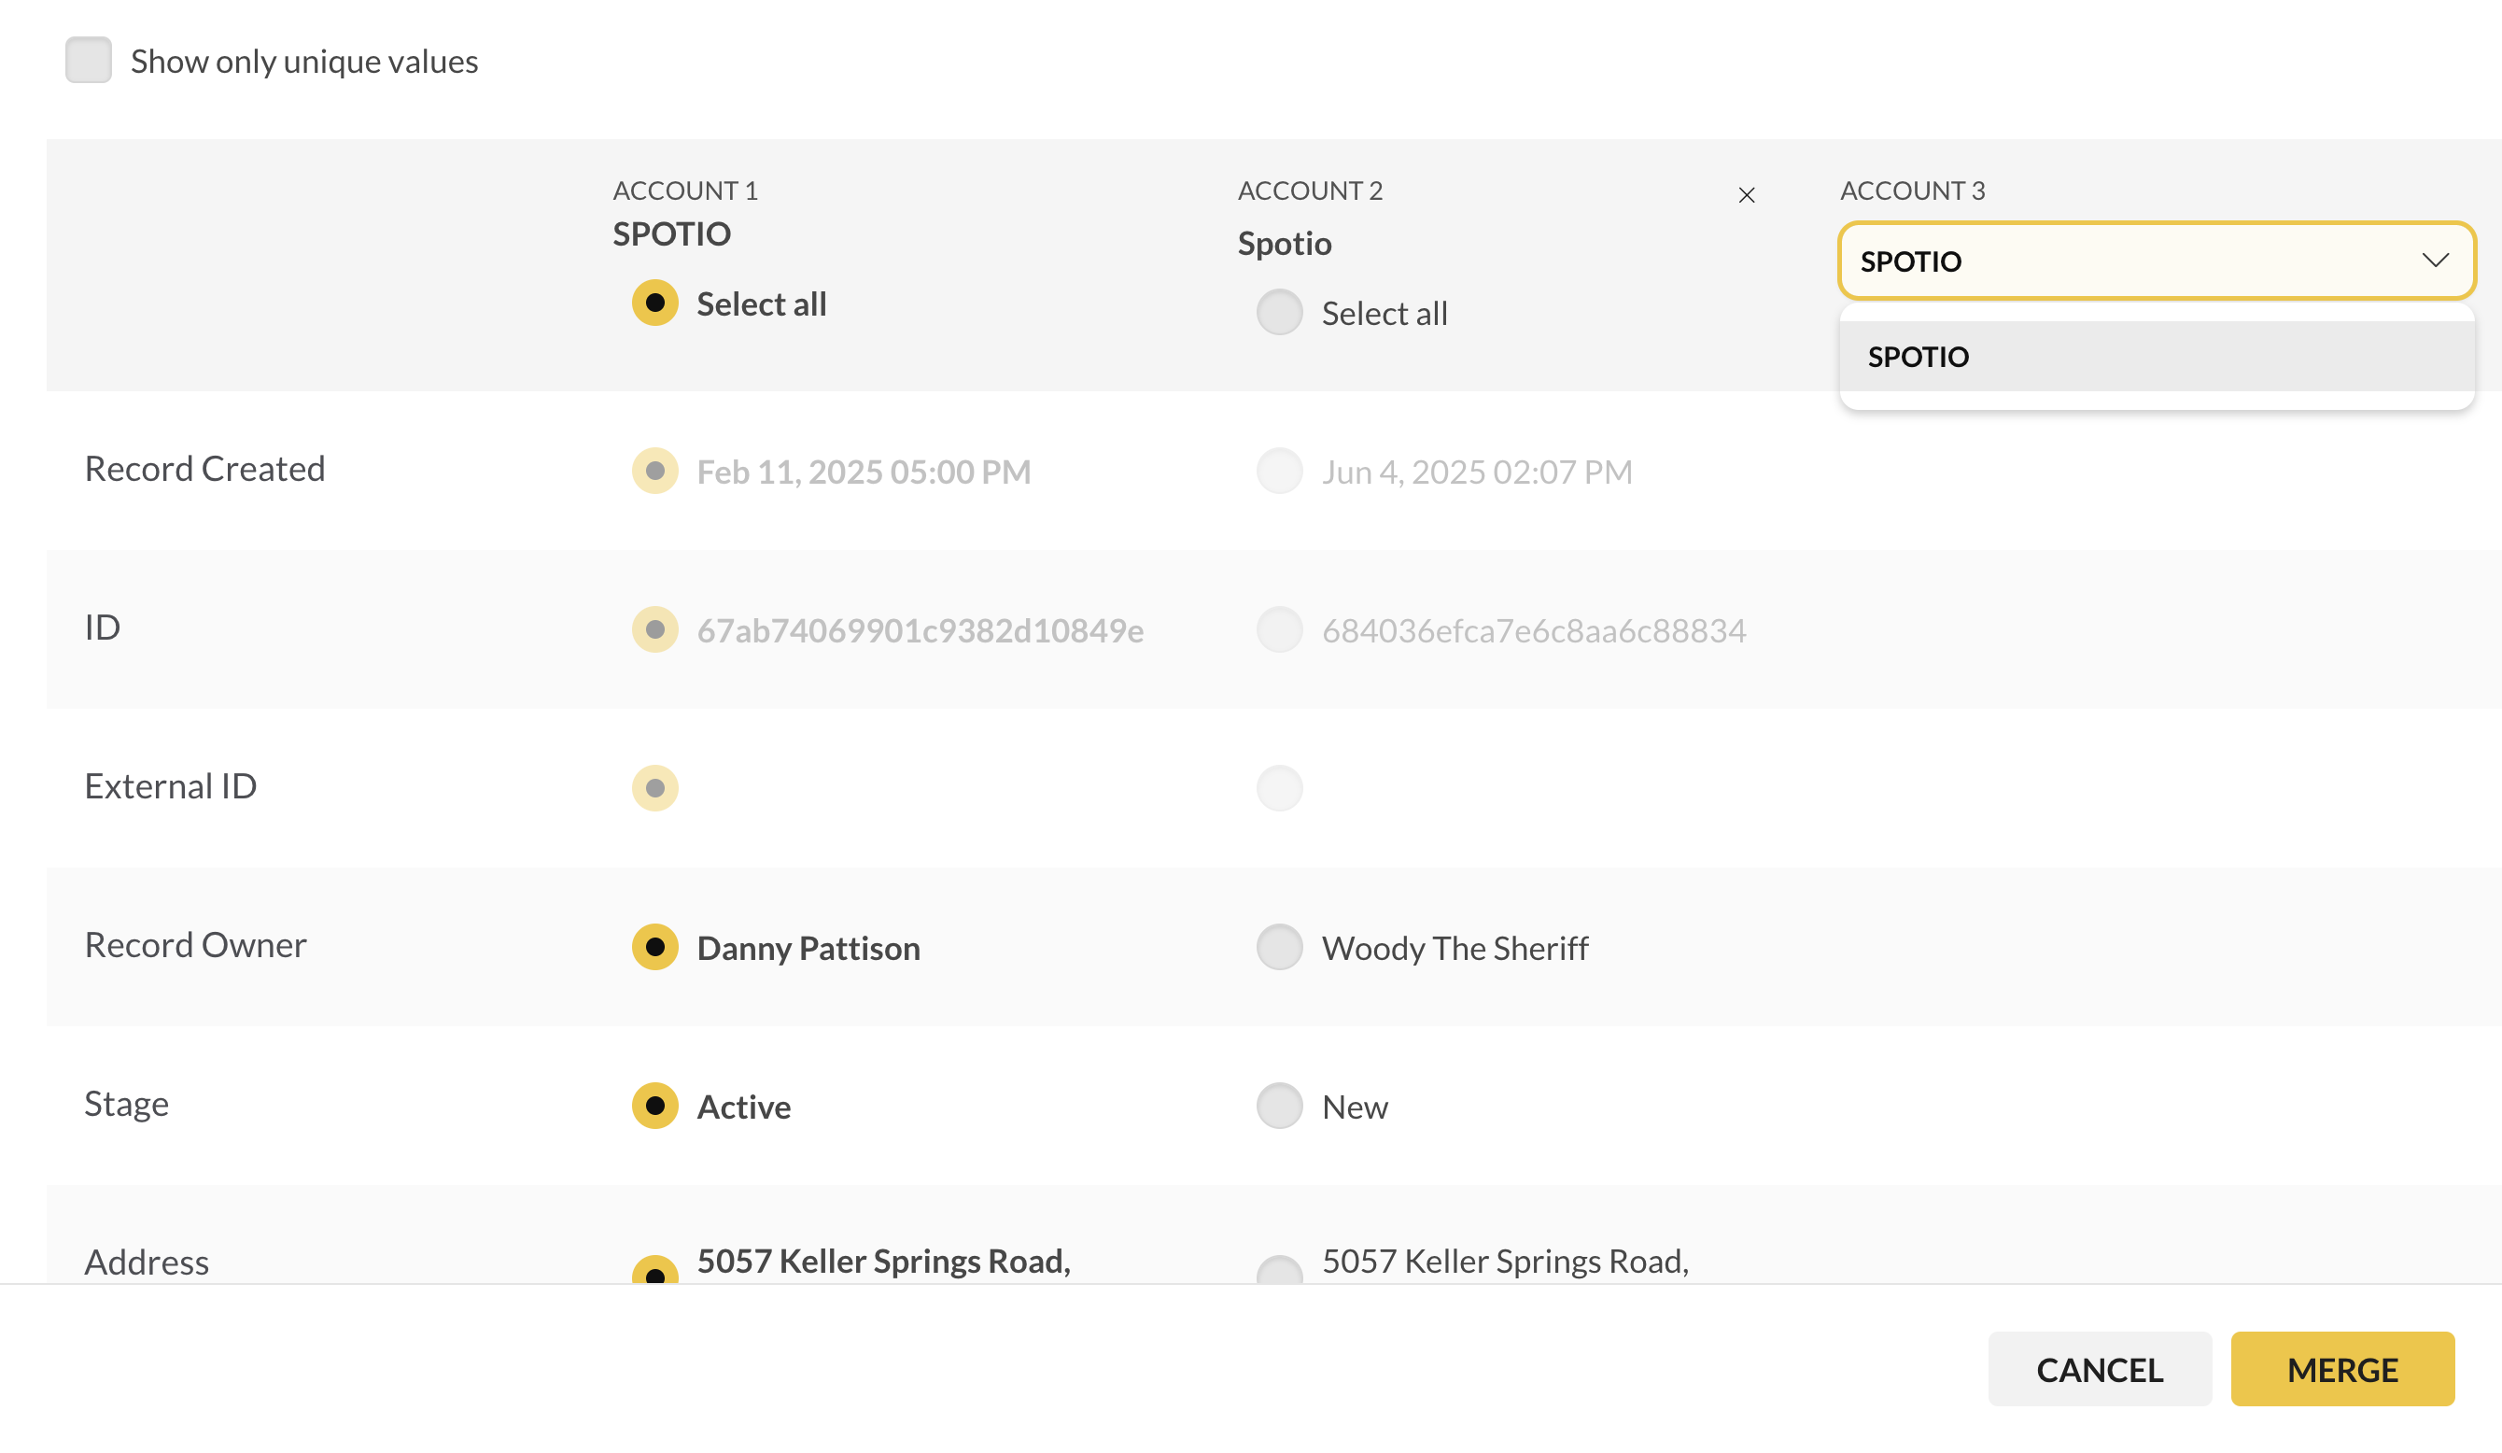Click the ACCOUNT 1 header text
Viewport: 2502px width, 1453px height.
click(685, 190)
